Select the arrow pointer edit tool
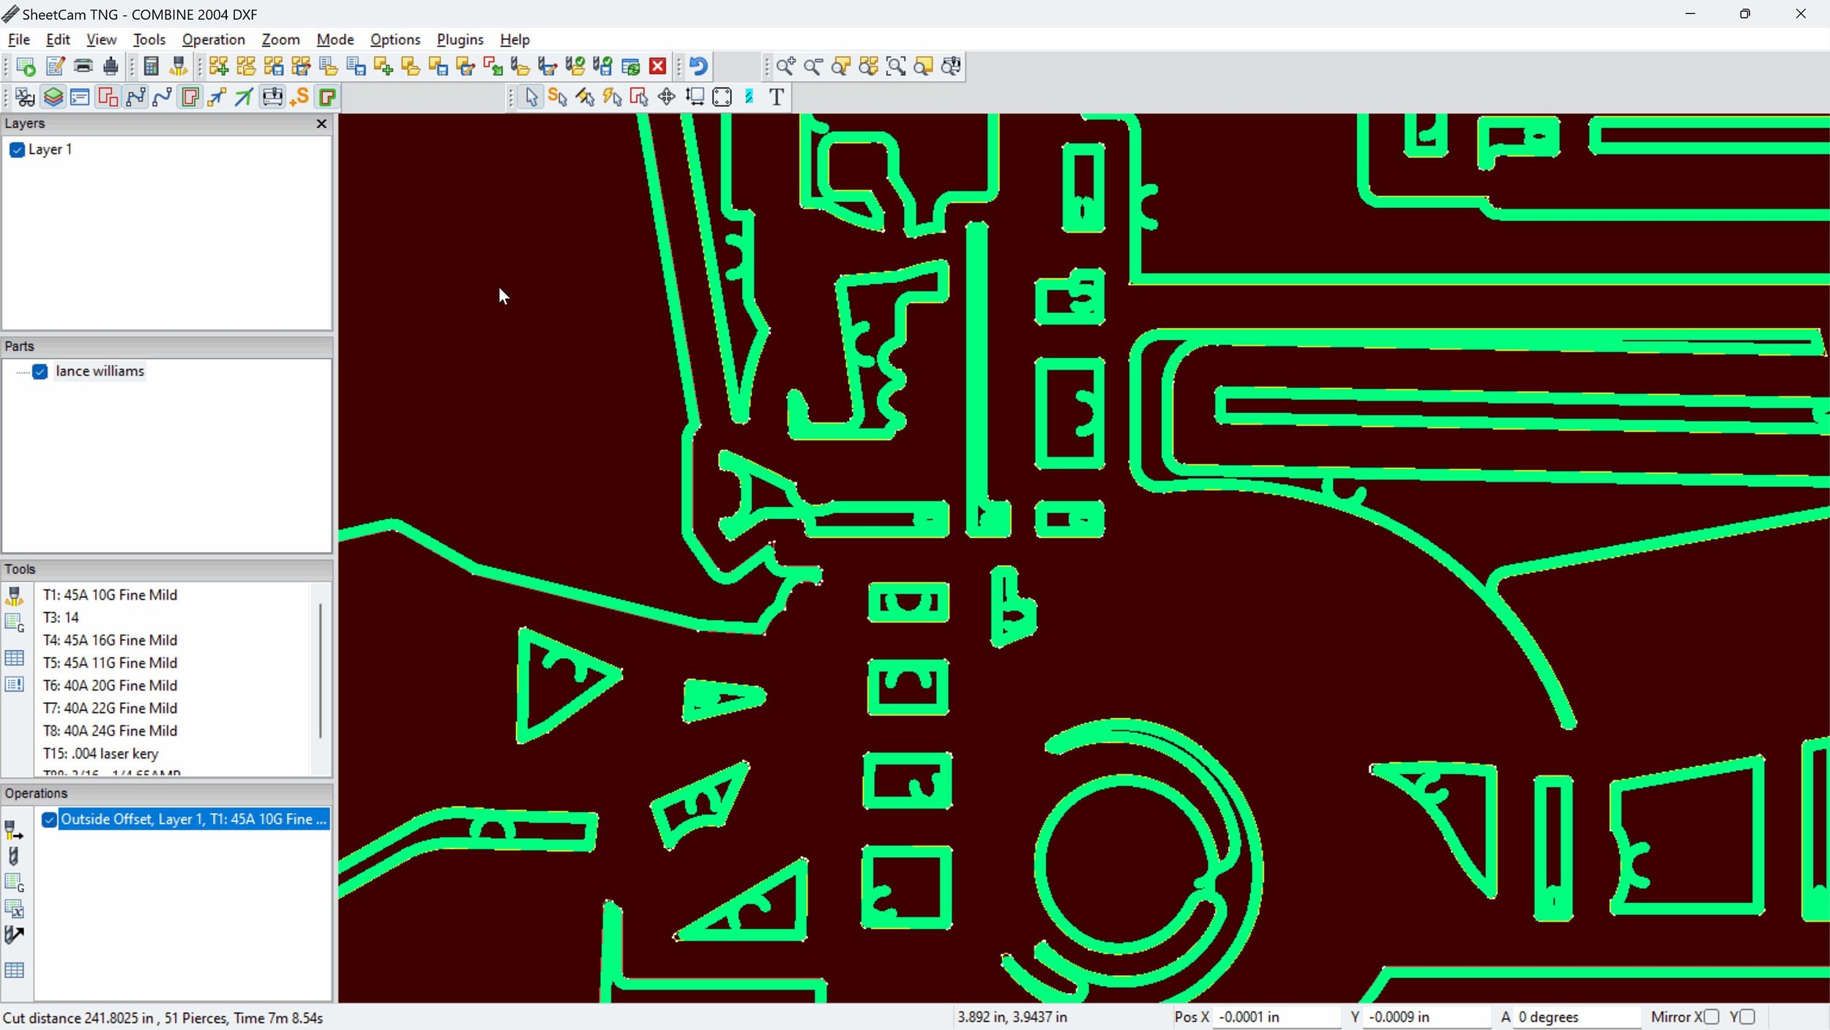Viewport: 1830px width, 1030px height. (x=531, y=97)
